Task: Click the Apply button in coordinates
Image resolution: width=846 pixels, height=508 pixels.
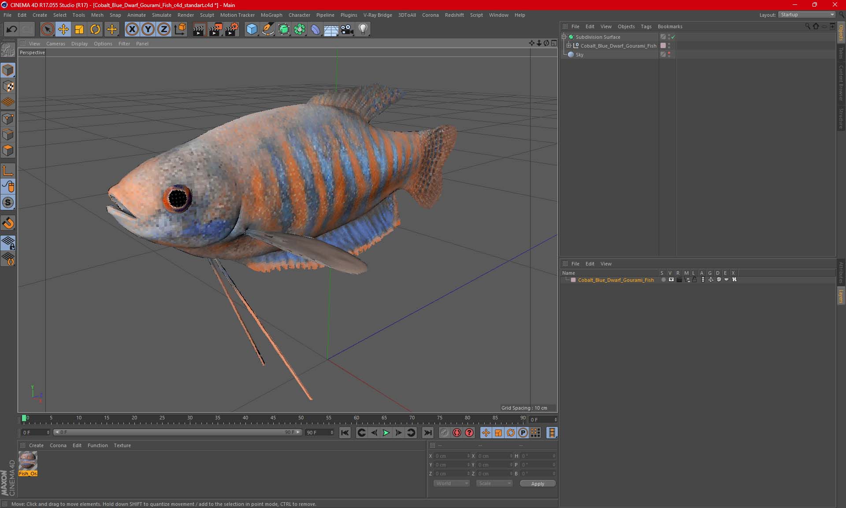Action: point(538,484)
